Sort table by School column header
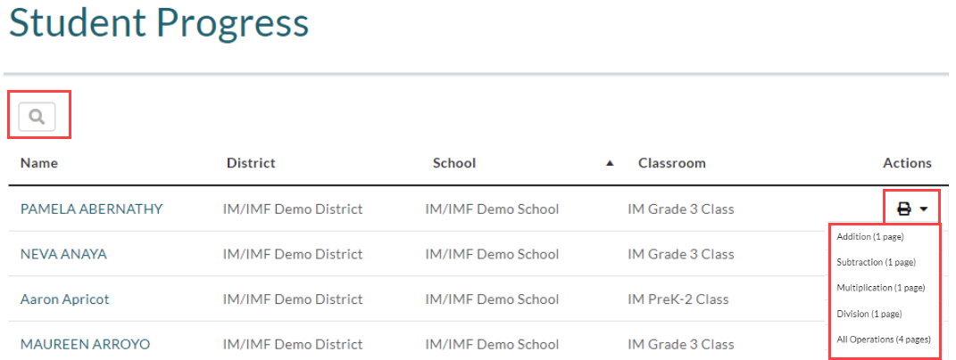 [454, 163]
